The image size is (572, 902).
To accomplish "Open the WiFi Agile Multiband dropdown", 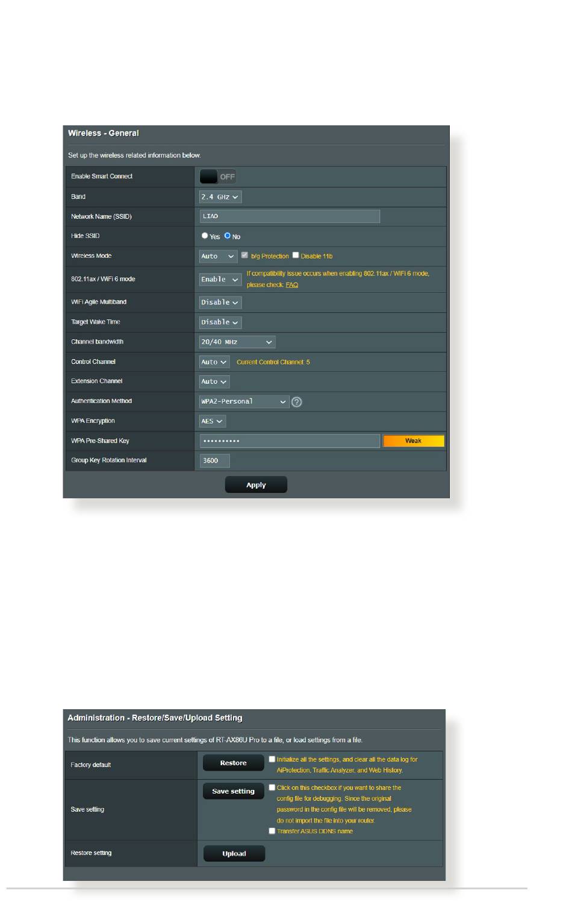I will click(x=220, y=302).
